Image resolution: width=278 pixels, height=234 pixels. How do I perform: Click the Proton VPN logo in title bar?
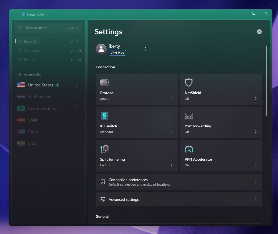pyautogui.click(x=23, y=14)
